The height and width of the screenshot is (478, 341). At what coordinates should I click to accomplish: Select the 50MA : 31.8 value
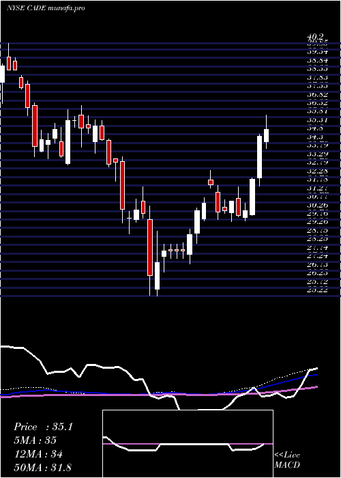[42, 467]
